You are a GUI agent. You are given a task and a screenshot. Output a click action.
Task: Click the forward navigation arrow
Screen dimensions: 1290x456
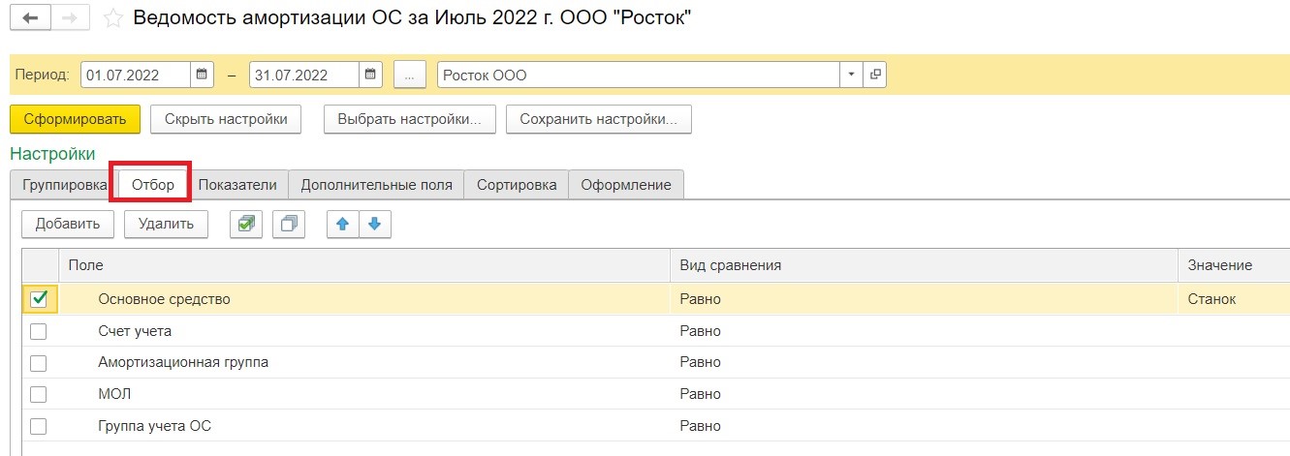tap(70, 17)
